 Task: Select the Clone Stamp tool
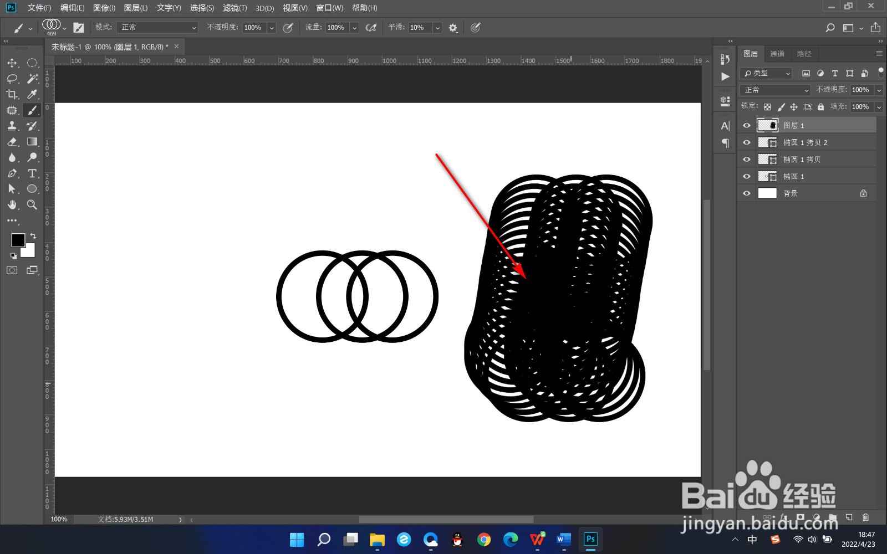point(12,126)
